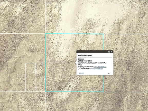Image resolution: width=148 pixels, height=111 pixels.
Task: Click the SUCKOW GILBERT owner name text
Action: [85, 63]
